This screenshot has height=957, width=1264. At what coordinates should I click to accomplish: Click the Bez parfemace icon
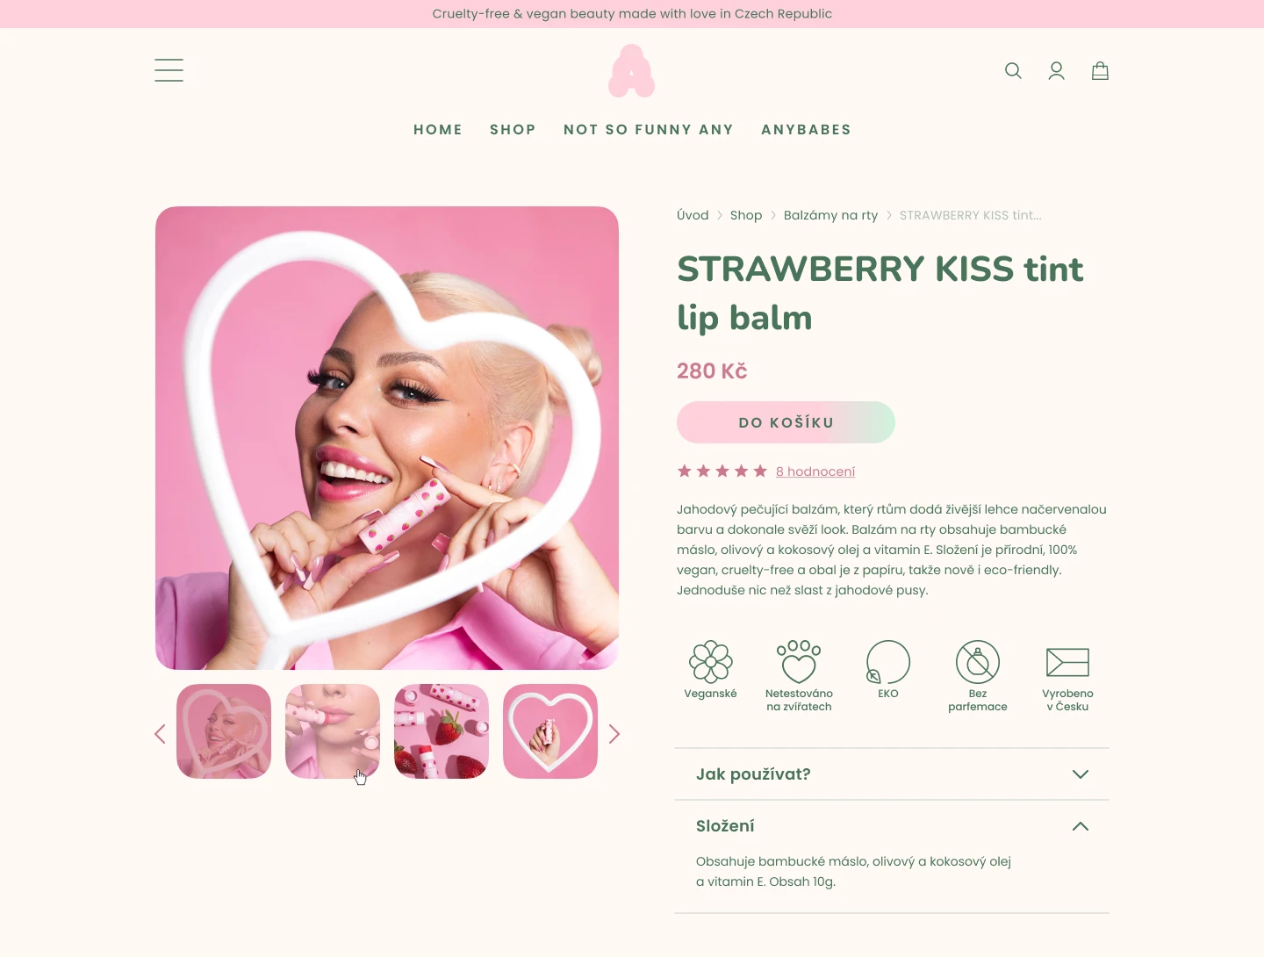978,662
